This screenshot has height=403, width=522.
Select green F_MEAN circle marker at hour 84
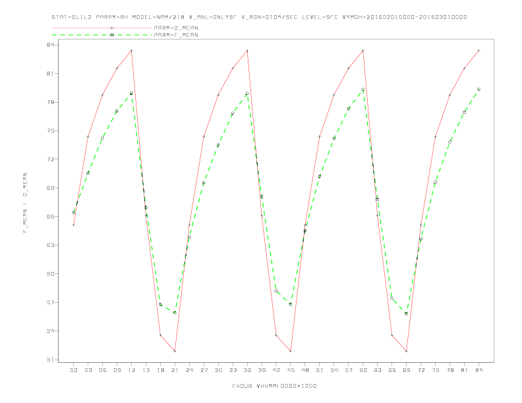point(478,90)
